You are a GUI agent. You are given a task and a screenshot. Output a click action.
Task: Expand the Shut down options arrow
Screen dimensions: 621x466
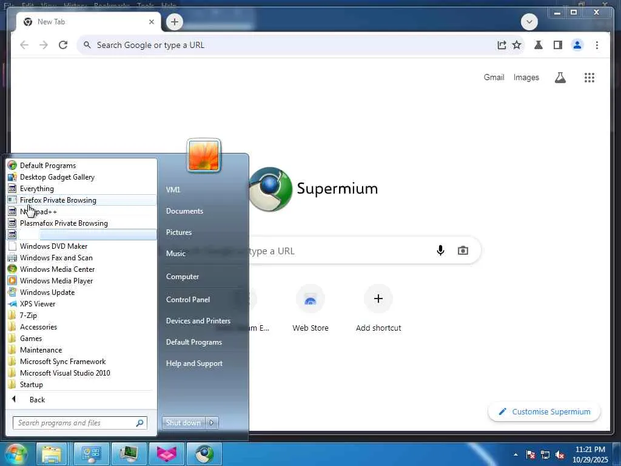(x=212, y=423)
